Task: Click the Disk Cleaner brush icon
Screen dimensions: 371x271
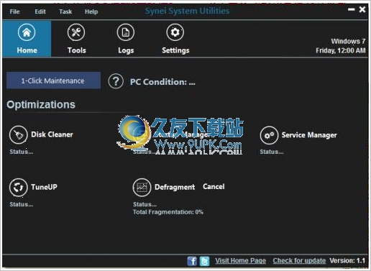Action: [x=19, y=135]
